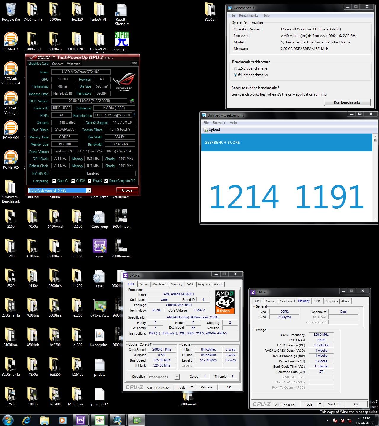Toggle the PhysX checkbox in GPU-Z
Viewport: 379px width, 426px height.
[90, 181]
